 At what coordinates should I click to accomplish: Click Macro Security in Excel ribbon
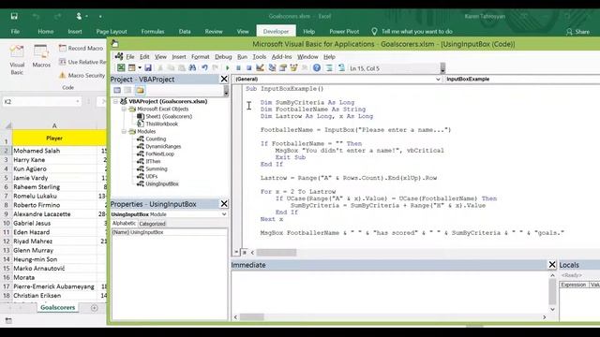tap(82, 75)
